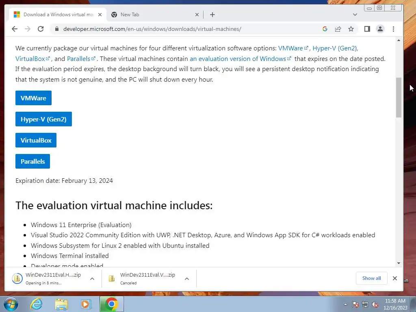Open the VMWare hyperlink in the paragraph

pyautogui.click(x=293, y=48)
